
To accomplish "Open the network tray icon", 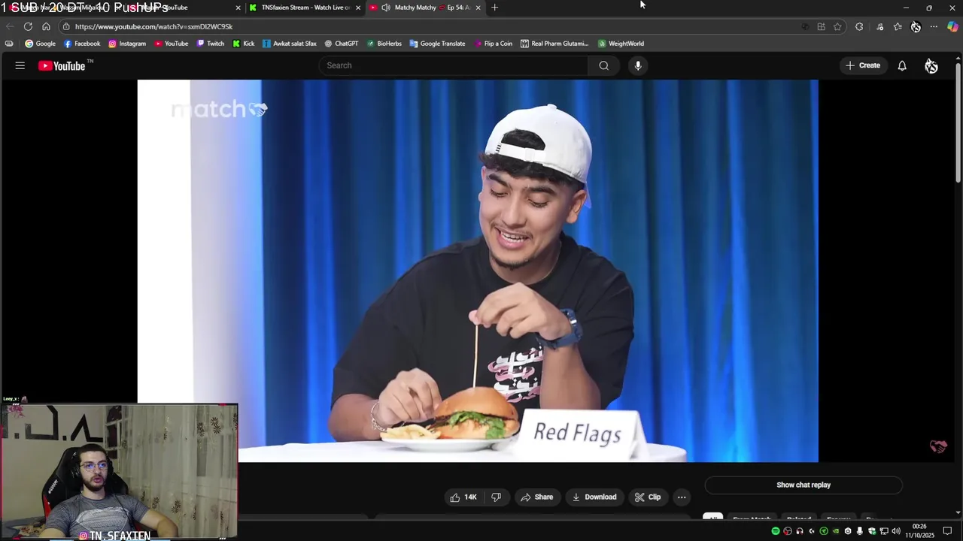I will click(x=884, y=531).
